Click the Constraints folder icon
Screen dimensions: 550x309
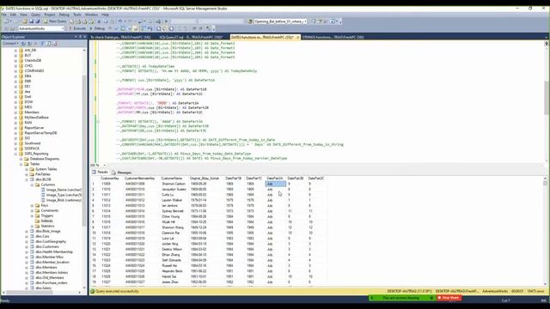38,210
